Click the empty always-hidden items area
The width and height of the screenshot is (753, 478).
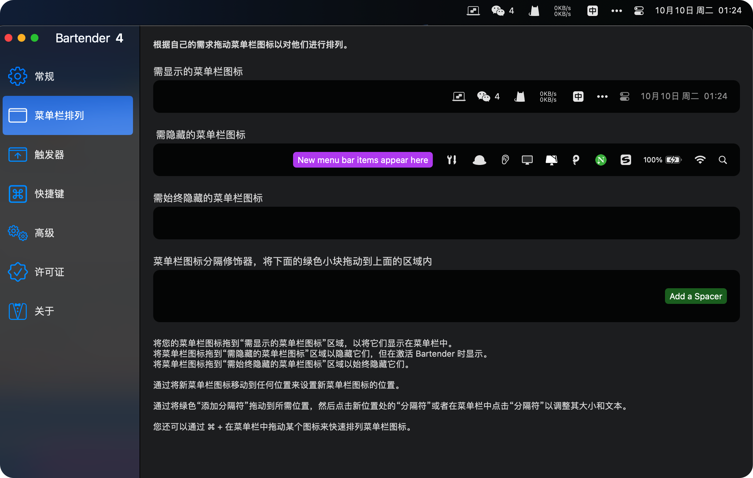(446, 223)
